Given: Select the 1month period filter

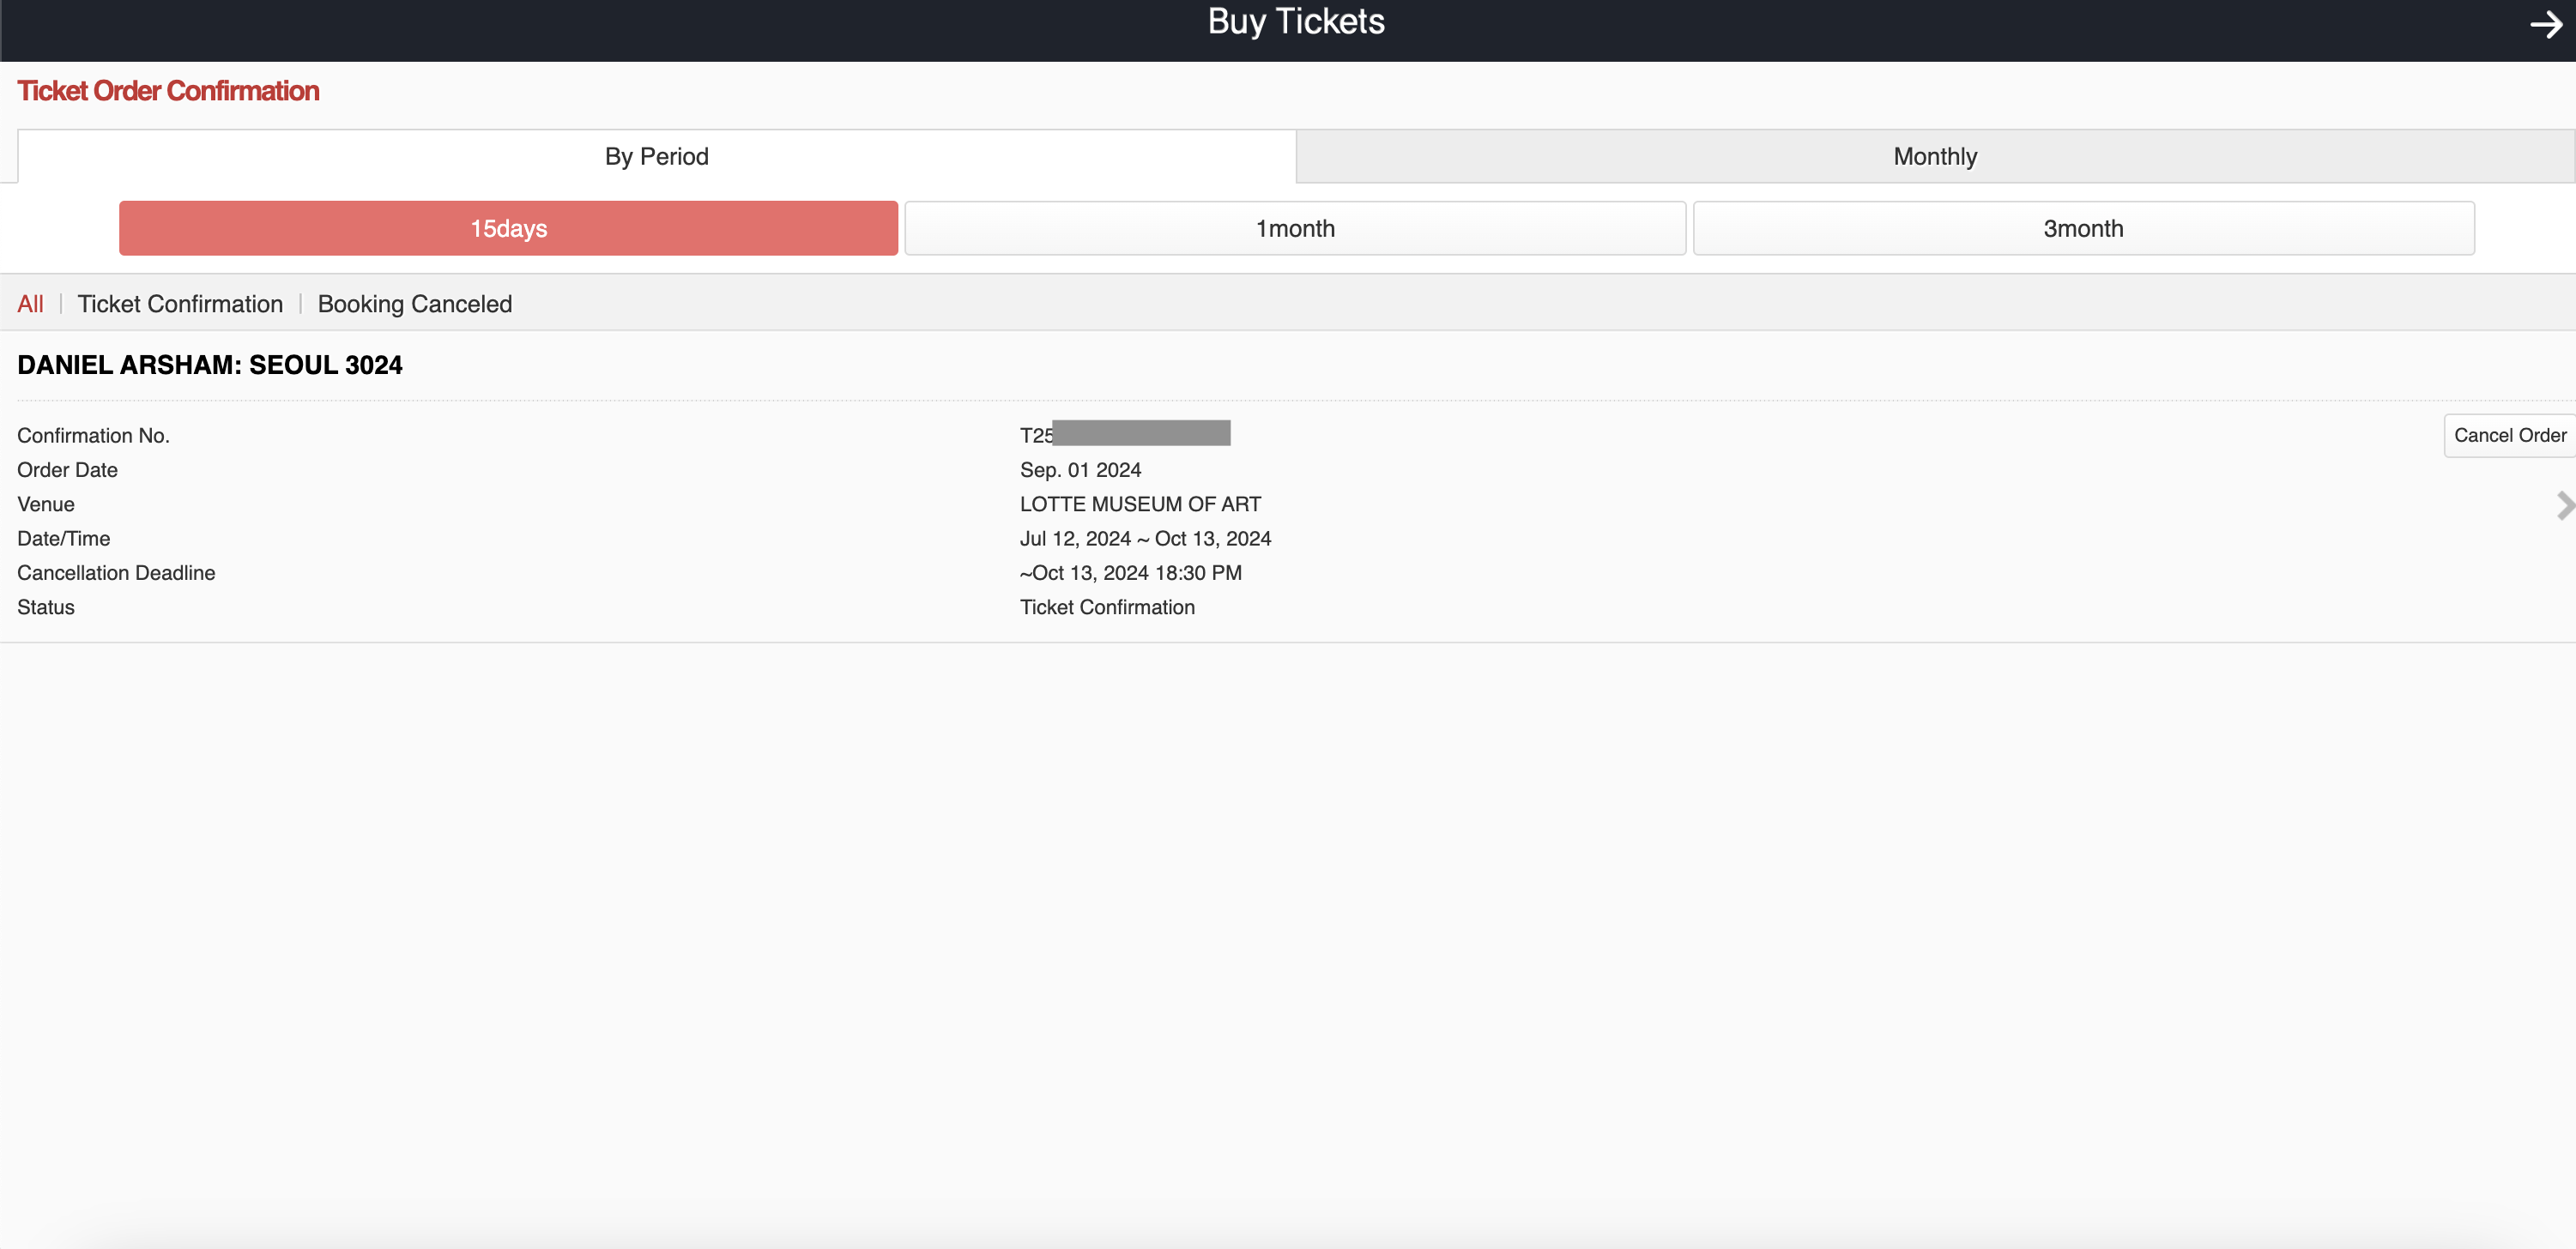Looking at the screenshot, I should [1294, 228].
